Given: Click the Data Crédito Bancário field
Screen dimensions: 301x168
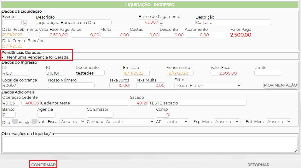Looking at the screenshot, I should pos(15,46).
